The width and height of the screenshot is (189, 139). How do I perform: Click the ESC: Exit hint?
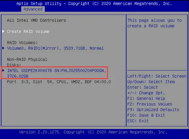click(138, 121)
